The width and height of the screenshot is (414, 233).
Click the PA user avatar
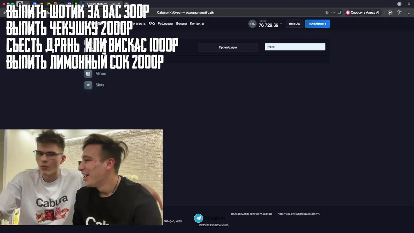click(x=252, y=24)
